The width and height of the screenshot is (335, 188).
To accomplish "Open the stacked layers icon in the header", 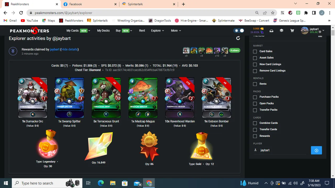I will pos(282,31).
